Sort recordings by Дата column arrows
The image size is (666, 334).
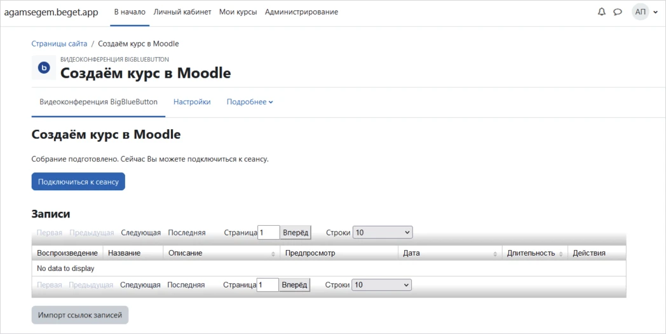pyautogui.click(x=494, y=253)
